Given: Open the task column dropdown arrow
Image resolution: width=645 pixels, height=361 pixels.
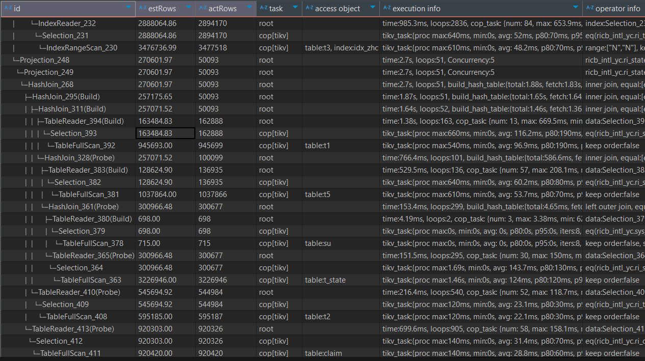Looking at the screenshot, I should point(295,8).
